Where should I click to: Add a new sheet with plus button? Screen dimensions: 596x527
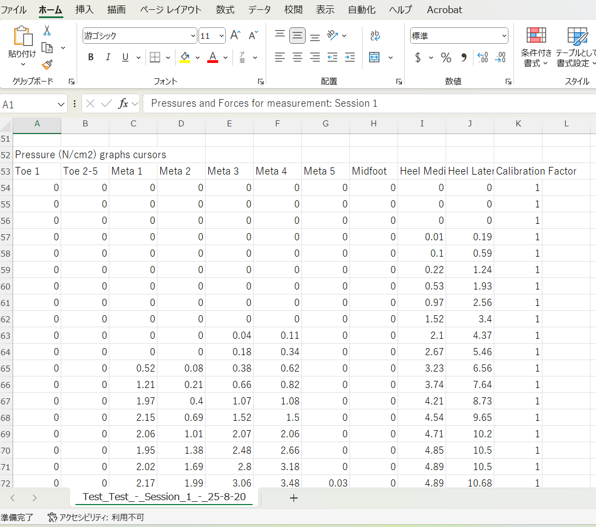click(x=294, y=497)
